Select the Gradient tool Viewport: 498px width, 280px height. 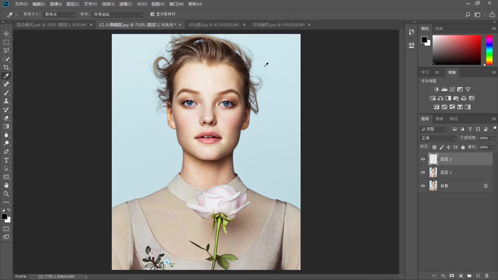click(x=6, y=127)
